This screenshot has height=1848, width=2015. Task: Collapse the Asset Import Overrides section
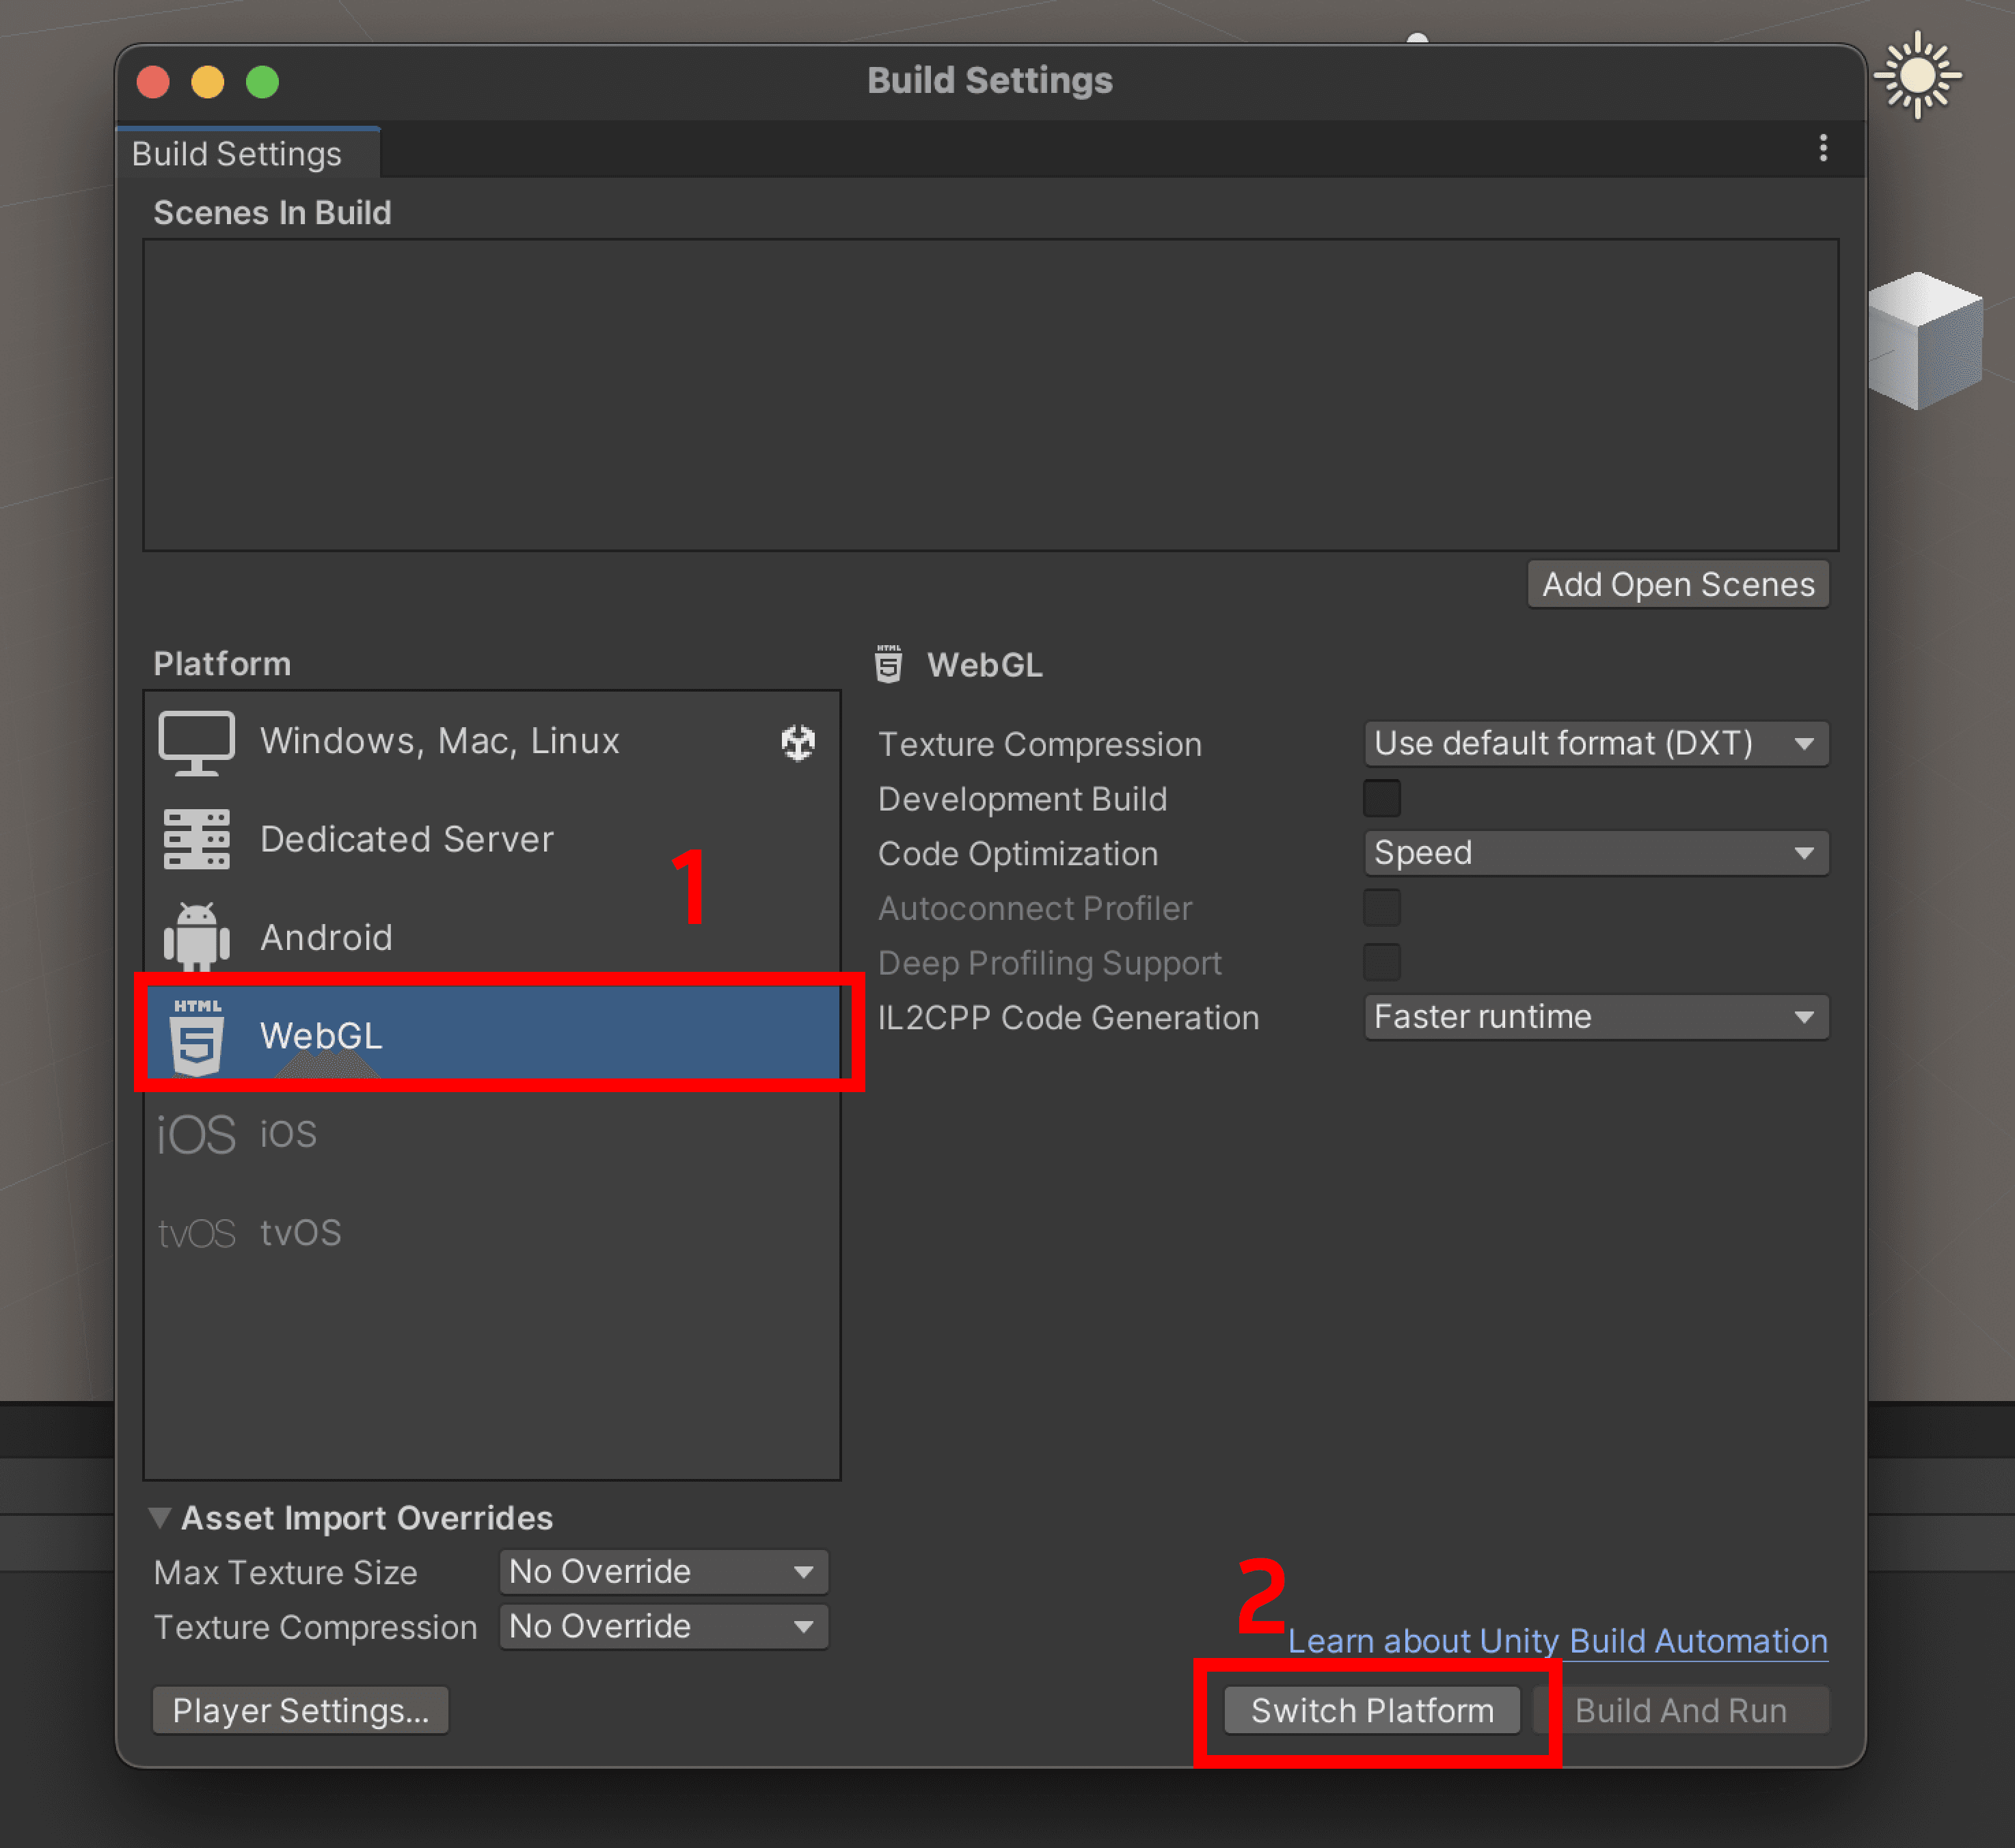coord(160,1518)
